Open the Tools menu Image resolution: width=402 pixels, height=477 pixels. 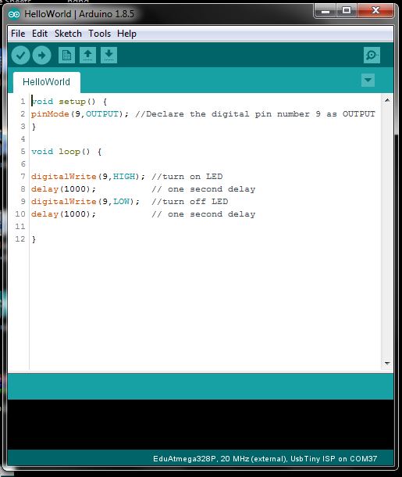point(100,34)
